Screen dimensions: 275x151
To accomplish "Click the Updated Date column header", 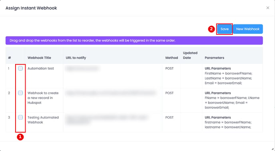I will click(190, 55).
